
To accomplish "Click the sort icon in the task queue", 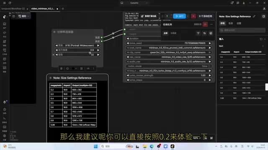I will coord(205,33).
